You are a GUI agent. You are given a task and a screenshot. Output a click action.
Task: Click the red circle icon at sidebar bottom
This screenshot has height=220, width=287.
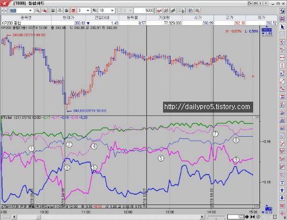[282, 213]
